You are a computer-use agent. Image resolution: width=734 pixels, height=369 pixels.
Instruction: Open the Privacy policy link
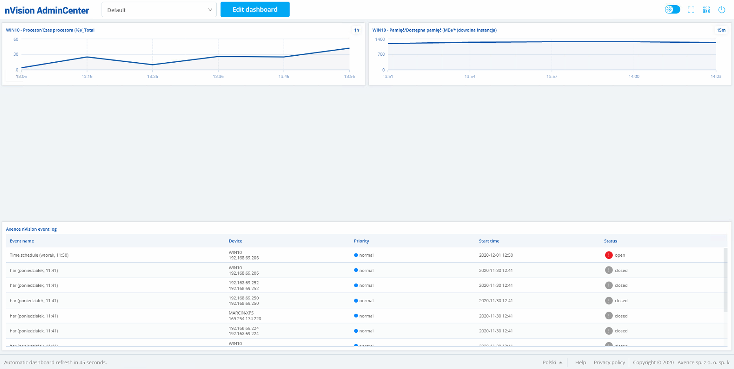609,362
